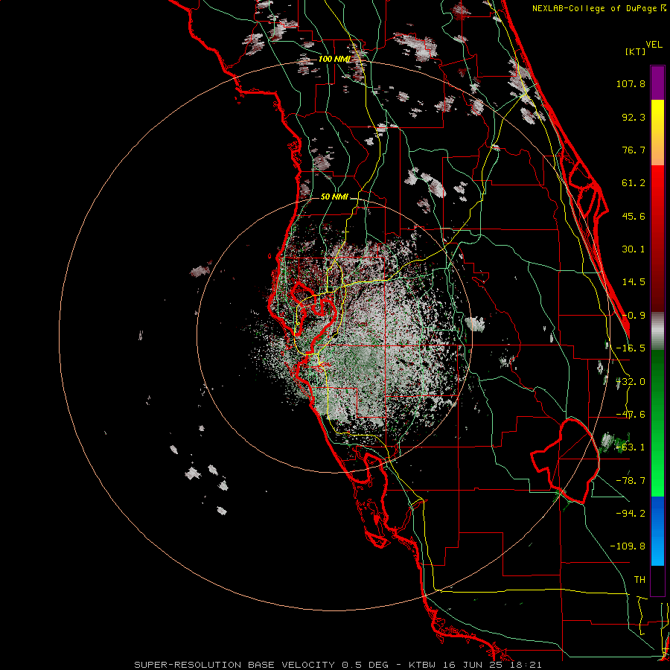Select the 50 NMI range ring label
Image resolution: width=670 pixels, height=670 pixels.
[334, 197]
